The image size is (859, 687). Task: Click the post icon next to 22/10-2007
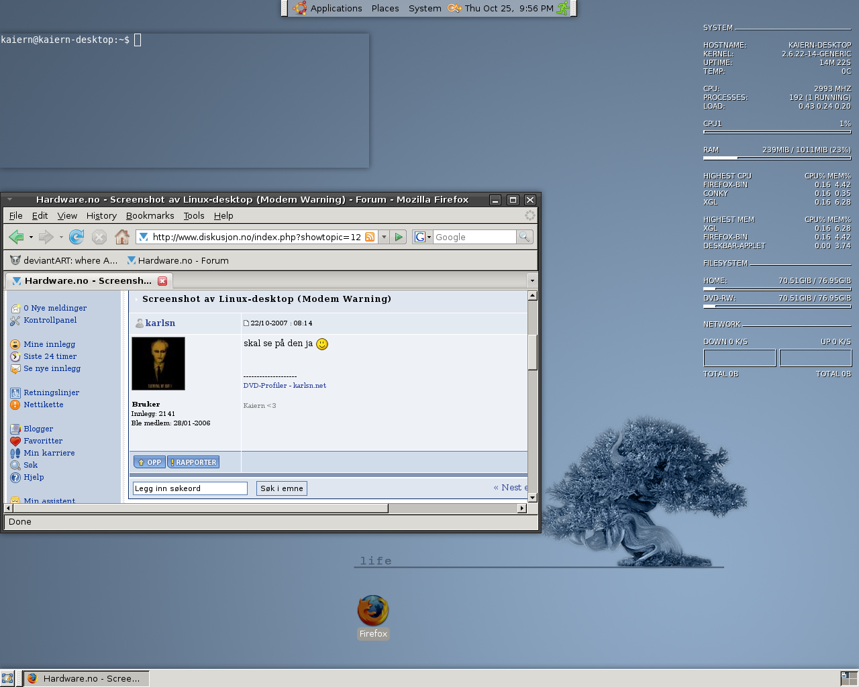[x=246, y=323]
